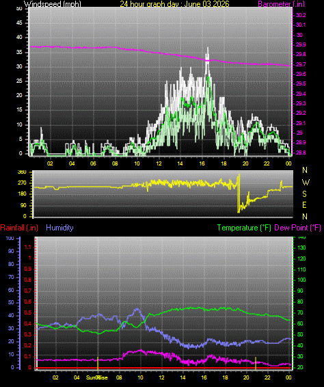Select the S compass label beside wind direction chart
324x387 pixels.
pyautogui.click(x=304, y=194)
